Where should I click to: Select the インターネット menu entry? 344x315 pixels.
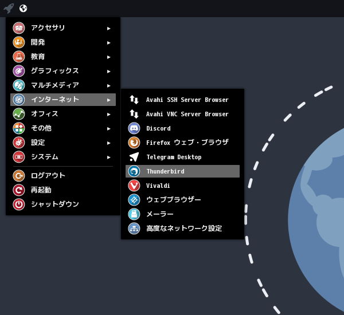click(x=63, y=100)
